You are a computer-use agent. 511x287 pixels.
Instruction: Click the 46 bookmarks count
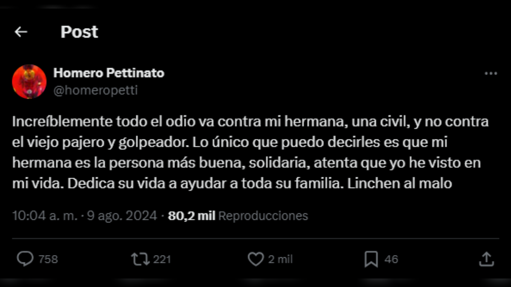(391, 258)
